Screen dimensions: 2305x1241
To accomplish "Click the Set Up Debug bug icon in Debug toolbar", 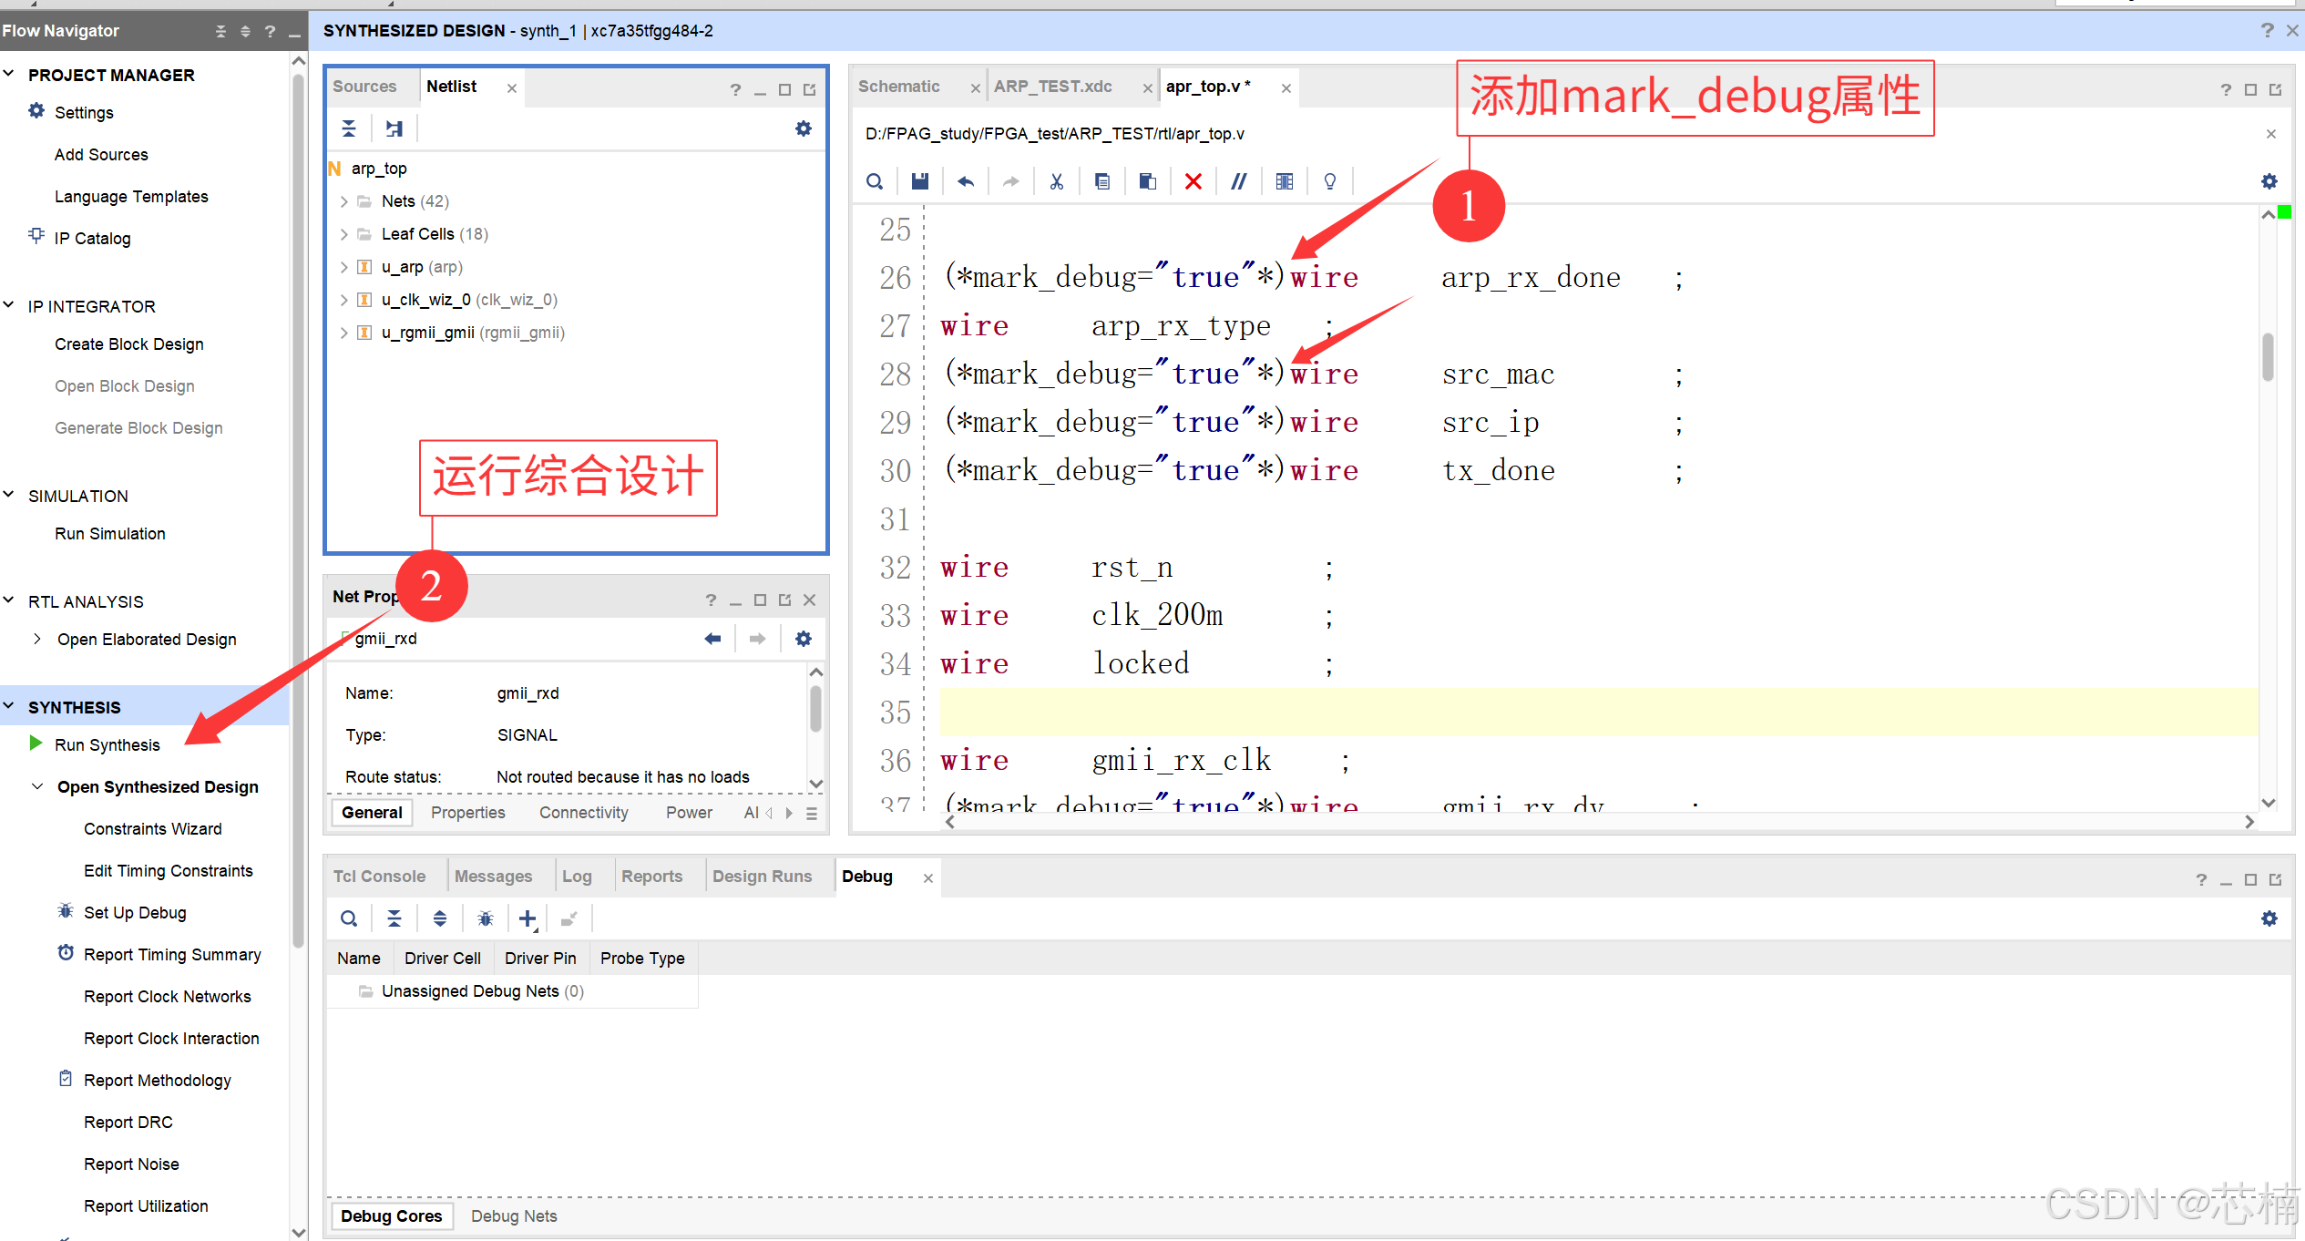I will click(485, 918).
